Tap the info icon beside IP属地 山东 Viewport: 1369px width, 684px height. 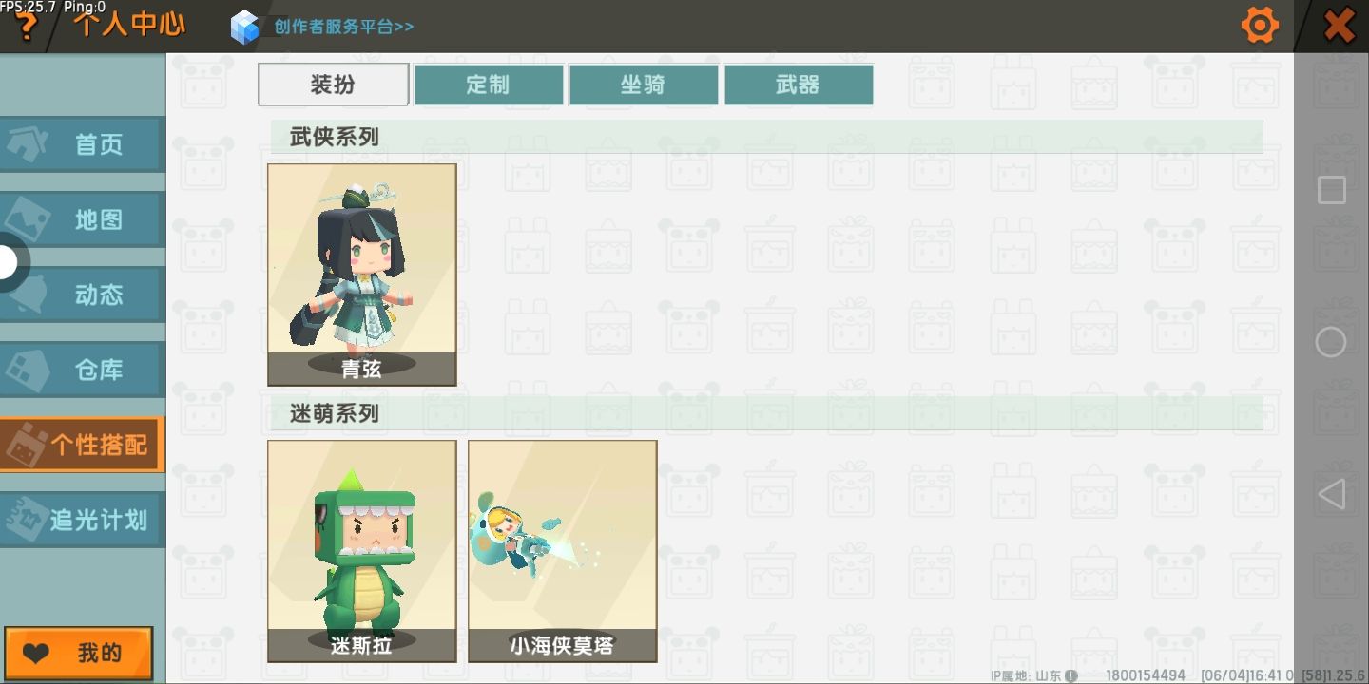[x=1071, y=675]
